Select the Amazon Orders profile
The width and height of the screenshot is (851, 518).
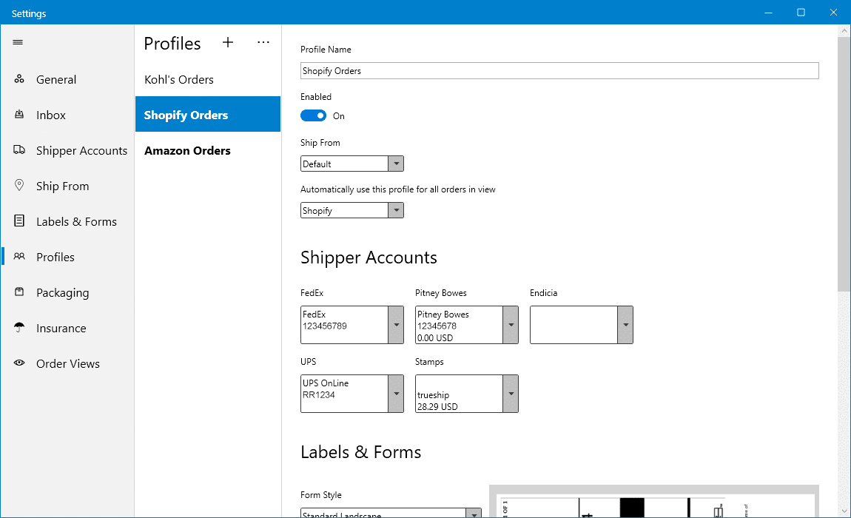[208, 150]
